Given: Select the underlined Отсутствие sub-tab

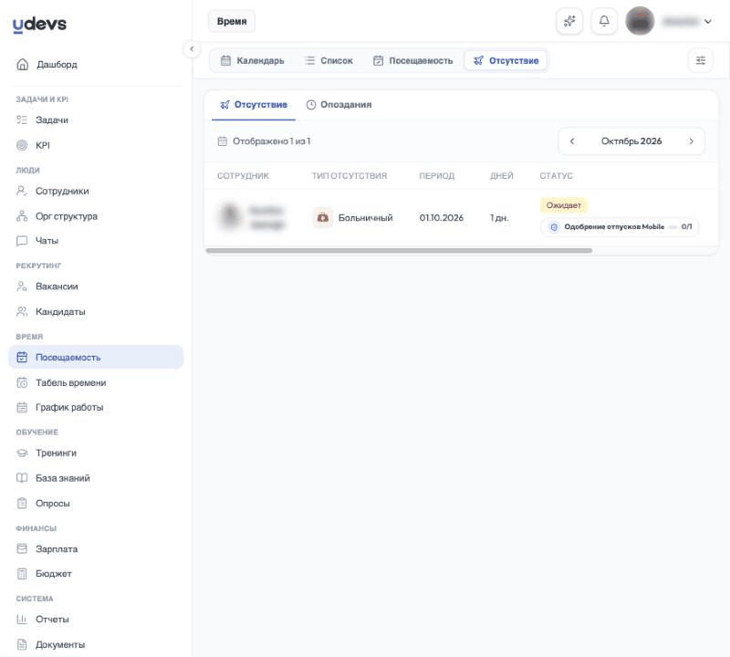Looking at the screenshot, I should click(x=254, y=105).
